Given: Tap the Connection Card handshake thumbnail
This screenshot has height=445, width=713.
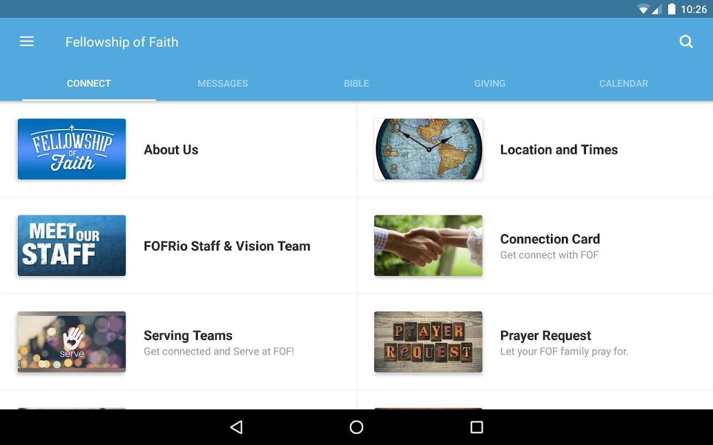Looking at the screenshot, I should (x=428, y=245).
